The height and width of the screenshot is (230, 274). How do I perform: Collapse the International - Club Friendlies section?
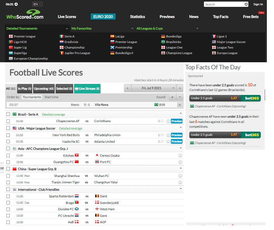pos(181,189)
